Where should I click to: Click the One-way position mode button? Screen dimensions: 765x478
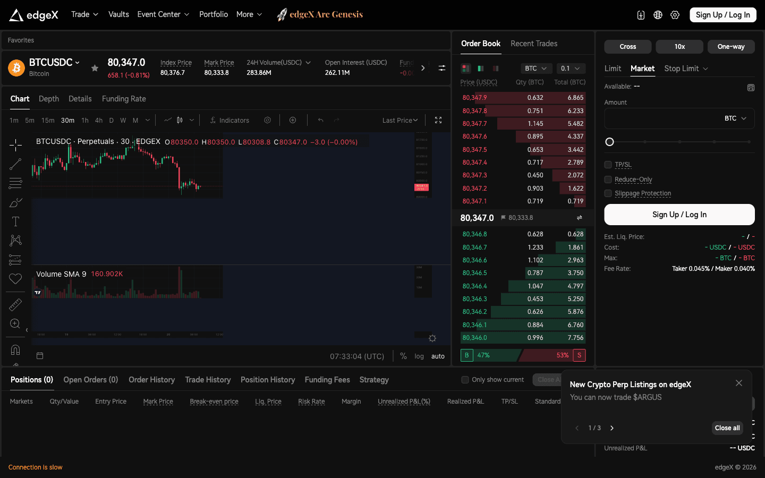[731, 47]
